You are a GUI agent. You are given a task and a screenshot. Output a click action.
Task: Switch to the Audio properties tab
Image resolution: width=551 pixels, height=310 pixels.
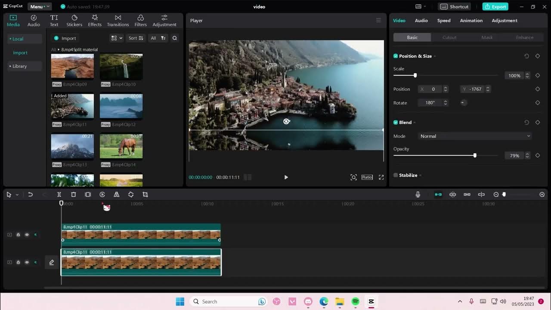click(x=421, y=20)
